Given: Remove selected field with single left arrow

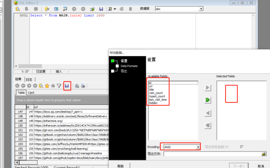Looking at the screenshot, I should (208, 113).
